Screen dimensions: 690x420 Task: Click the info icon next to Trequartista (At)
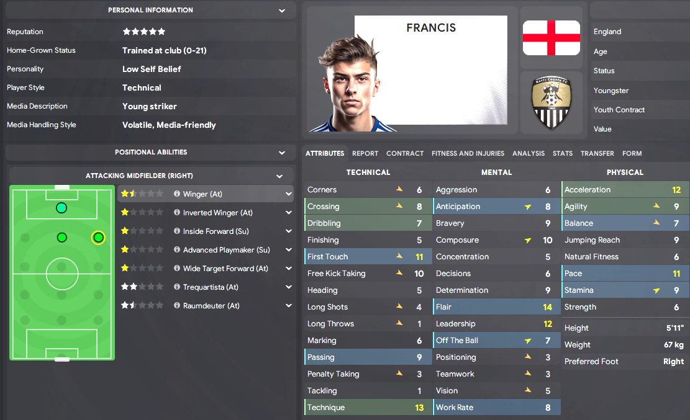coord(177,287)
